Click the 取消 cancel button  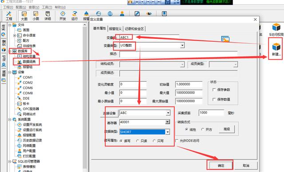[246, 165]
